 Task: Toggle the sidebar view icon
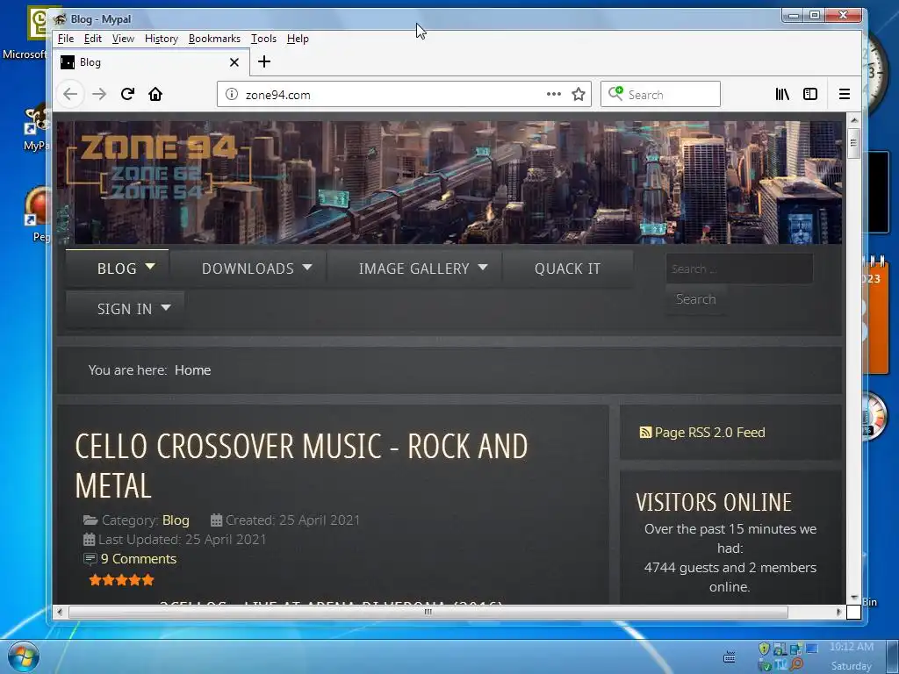810,94
